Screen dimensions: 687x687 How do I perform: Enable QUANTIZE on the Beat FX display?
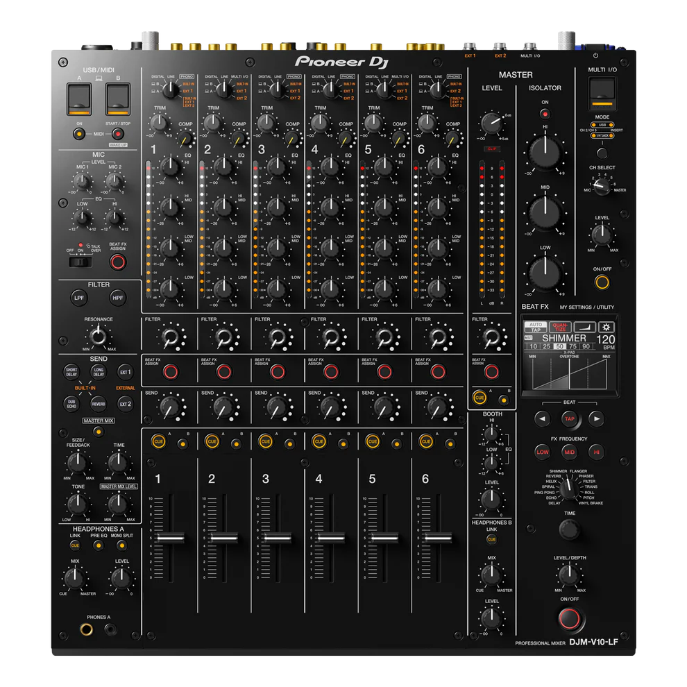(561, 327)
